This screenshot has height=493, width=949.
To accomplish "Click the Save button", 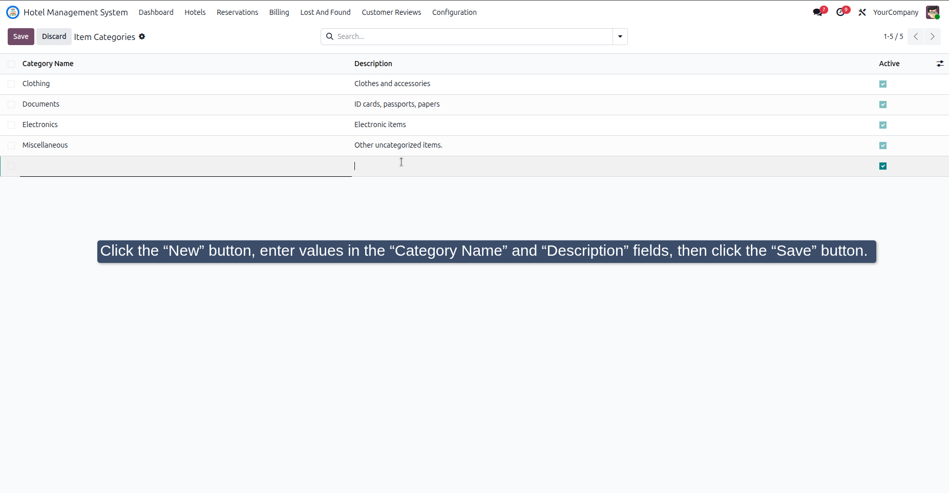I will (21, 36).
